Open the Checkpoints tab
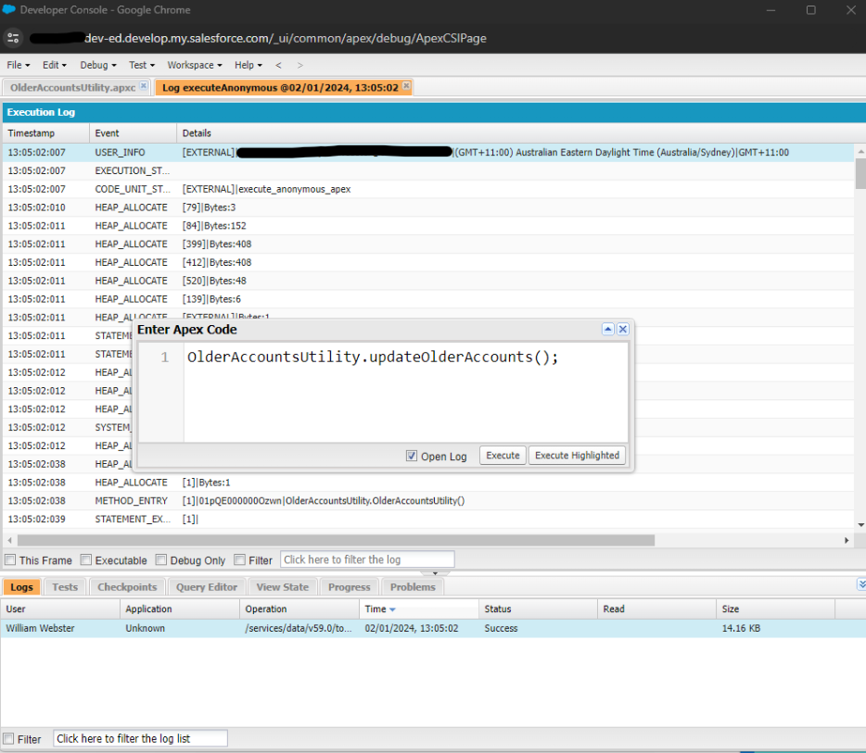 (x=127, y=587)
